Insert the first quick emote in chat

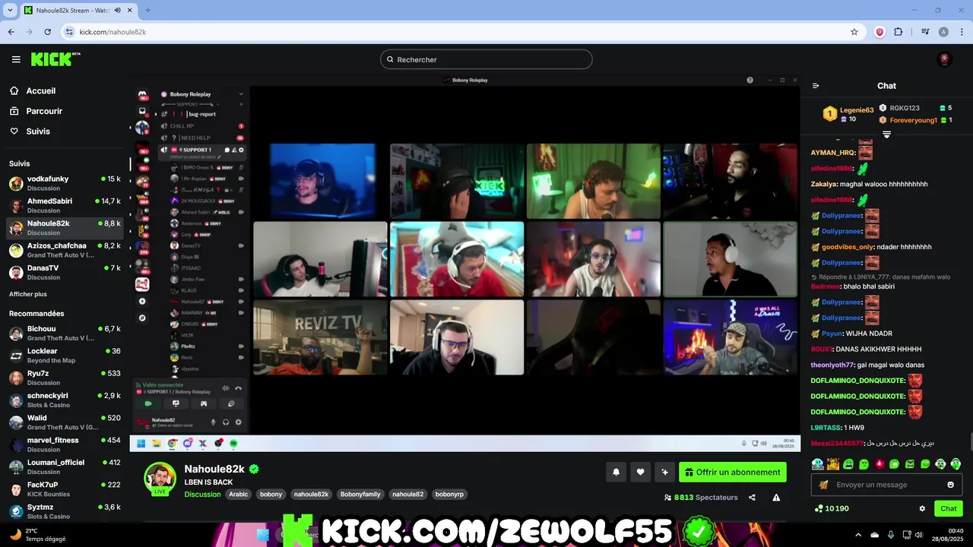click(817, 463)
